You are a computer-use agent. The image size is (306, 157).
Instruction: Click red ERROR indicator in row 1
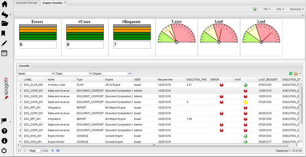click(x=221, y=85)
